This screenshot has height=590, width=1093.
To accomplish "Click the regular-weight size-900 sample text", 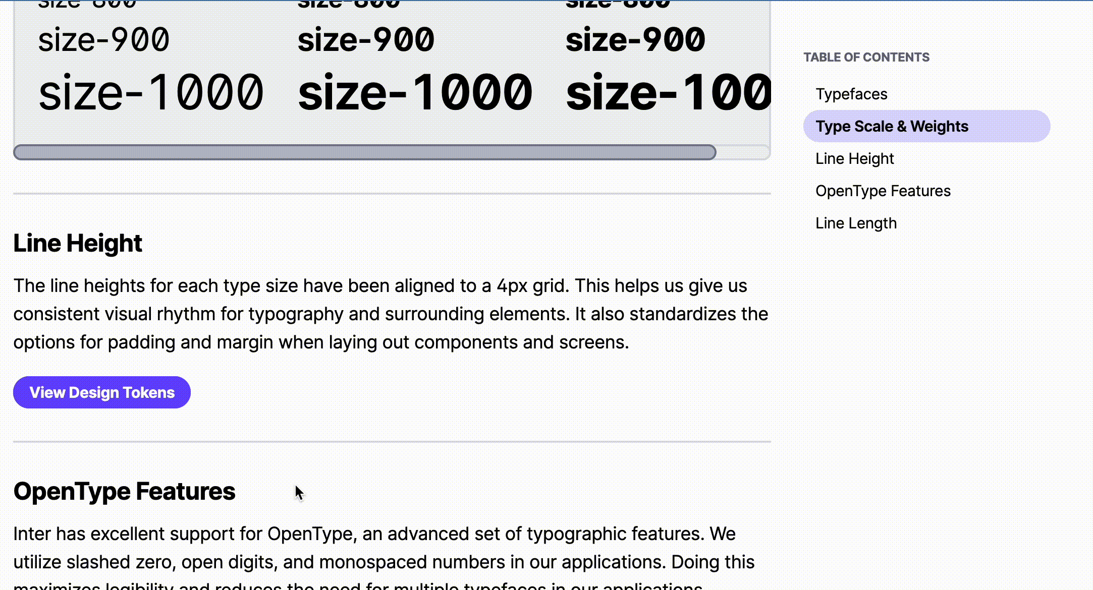I will (x=103, y=40).
